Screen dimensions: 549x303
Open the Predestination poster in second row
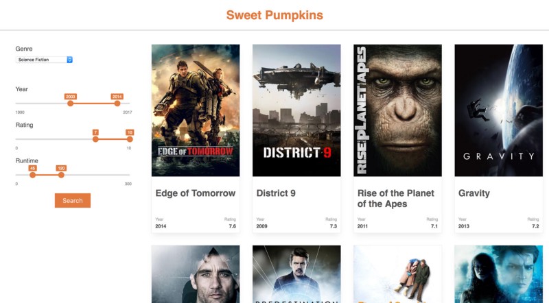click(x=296, y=274)
